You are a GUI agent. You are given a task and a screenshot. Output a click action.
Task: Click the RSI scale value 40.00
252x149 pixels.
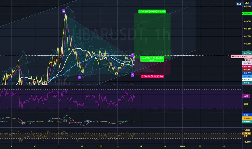tap(246, 104)
